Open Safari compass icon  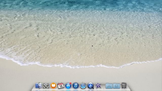point(83,85)
